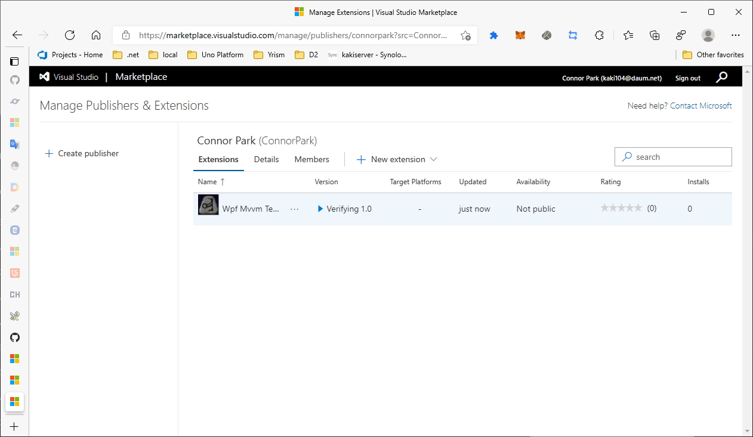Sort by Updated column header
The height and width of the screenshot is (437, 753).
click(x=473, y=182)
